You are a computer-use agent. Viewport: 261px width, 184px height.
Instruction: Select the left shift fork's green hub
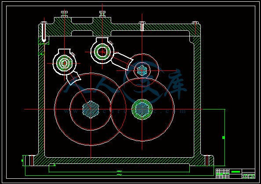point(65,63)
